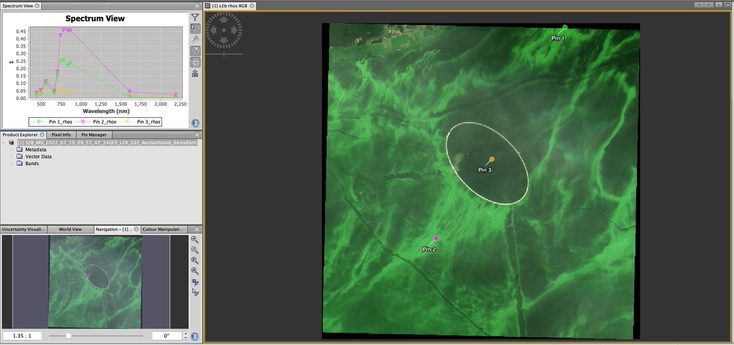This screenshot has width=734, height=345.
Task: Click the Pin 1 marker
Action: (565, 27)
